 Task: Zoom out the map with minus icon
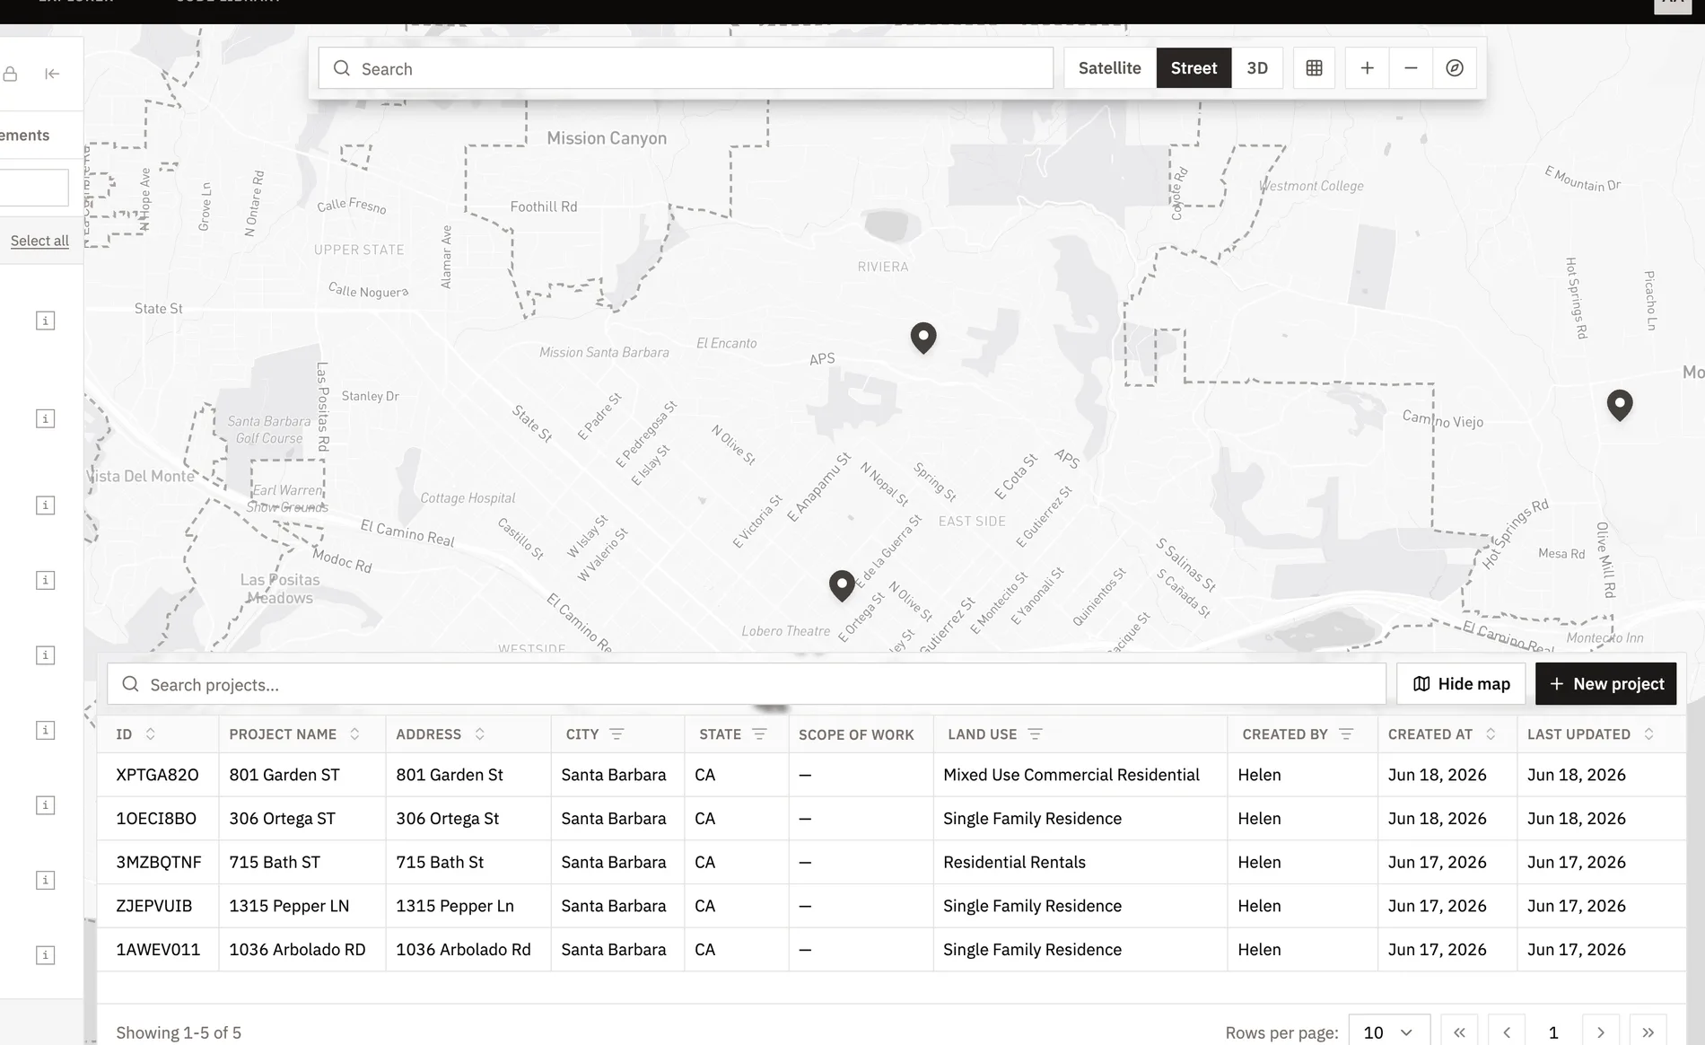click(x=1411, y=68)
